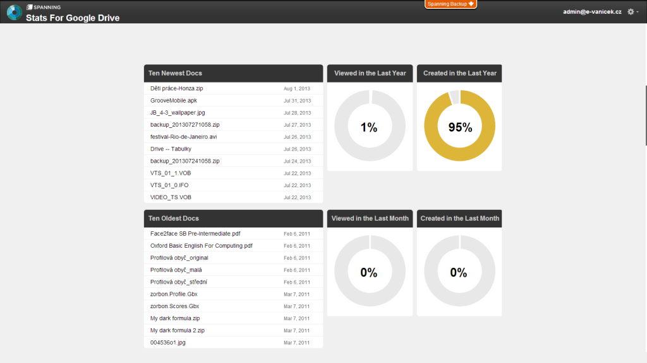The width and height of the screenshot is (647, 363).
Task: Click the 1% Viewed in Last Year donut
Action: (x=370, y=126)
